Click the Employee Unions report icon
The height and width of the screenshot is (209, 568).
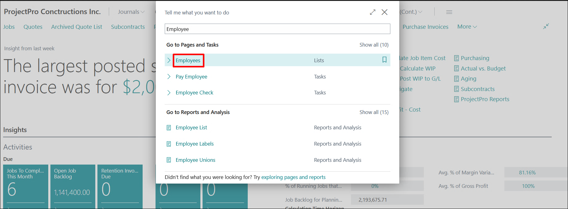pos(169,160)
